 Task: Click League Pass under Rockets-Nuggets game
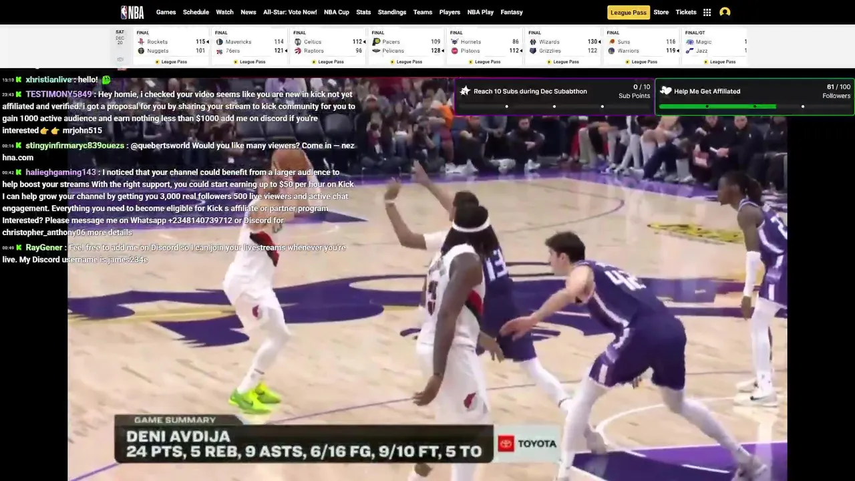(x=172, y=61)
